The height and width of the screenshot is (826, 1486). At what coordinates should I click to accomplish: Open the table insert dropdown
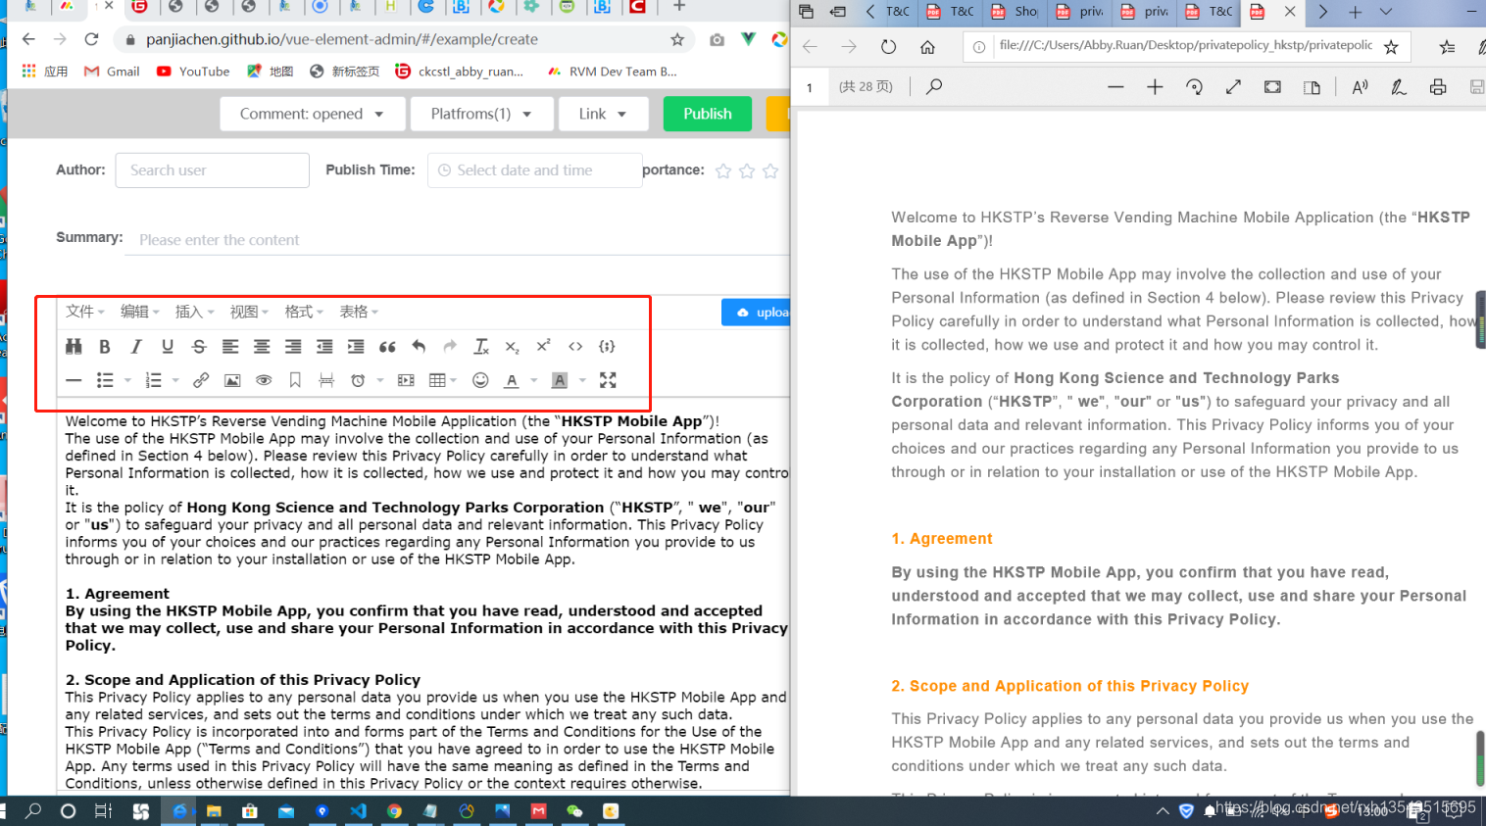443,380
